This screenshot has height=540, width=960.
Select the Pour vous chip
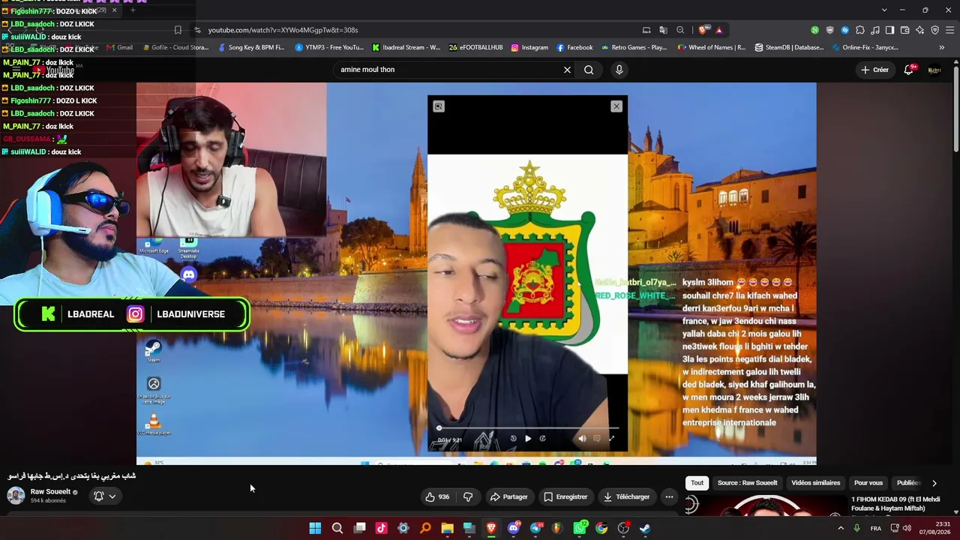pos(868,483)
